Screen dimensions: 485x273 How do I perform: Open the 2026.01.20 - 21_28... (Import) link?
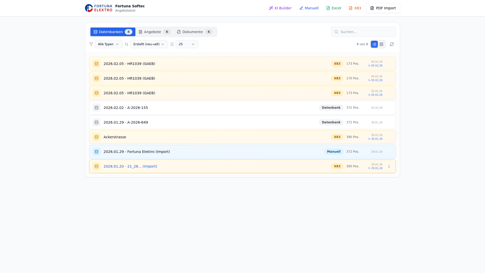point(130,166)
